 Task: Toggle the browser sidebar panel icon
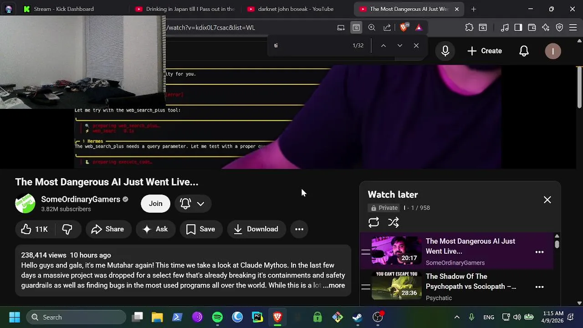[518, 27]
